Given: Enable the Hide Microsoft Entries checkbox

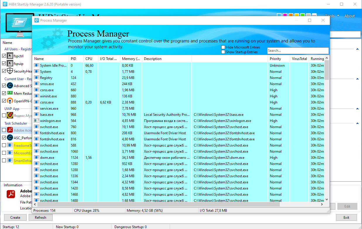Looking at the screenshot, I should [x=223, y=47].
